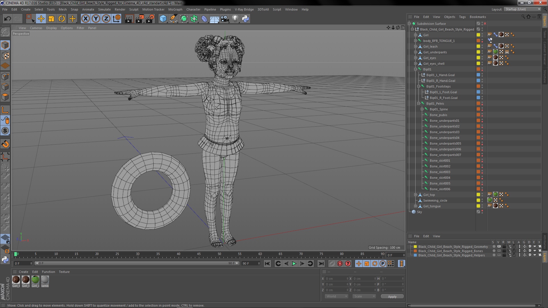Toggle the X axis lock
This screenshot has width=548, height=308.
[85, 19]
